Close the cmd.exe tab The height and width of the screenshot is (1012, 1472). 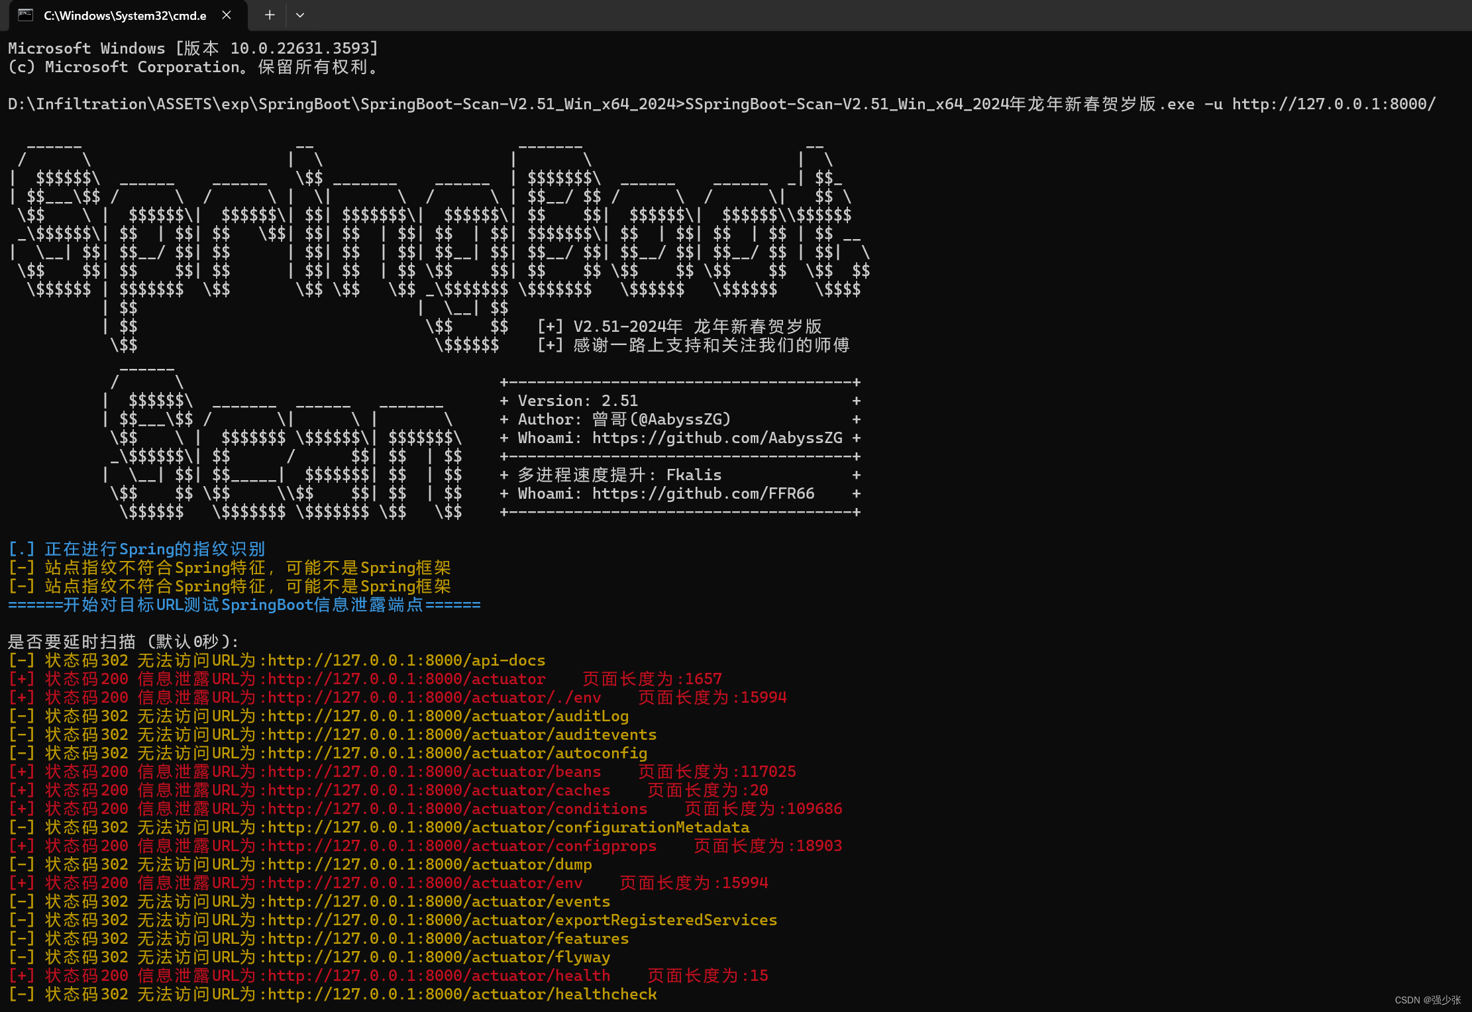pyautogui.click(x=227, y=15)
